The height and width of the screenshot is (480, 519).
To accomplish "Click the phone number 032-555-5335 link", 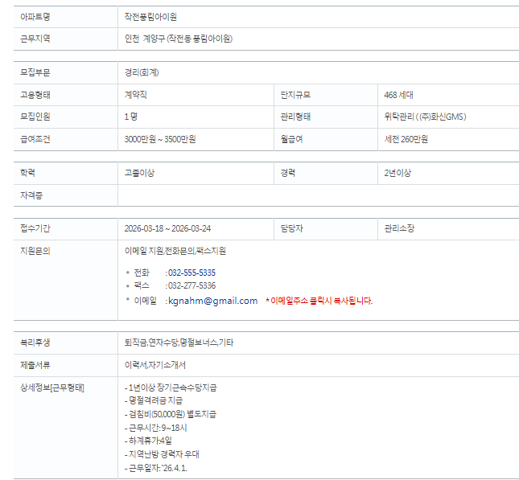I will click(x=192, y=273).
